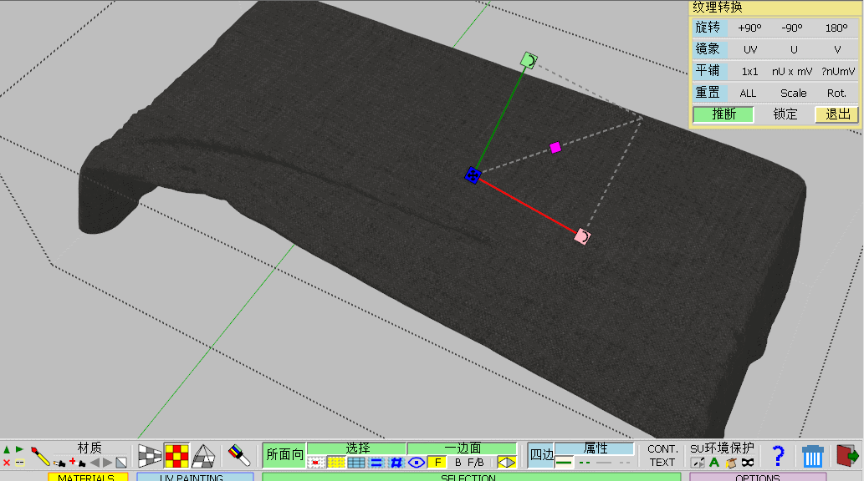
Task: Toggle the 锁定 lock option
Action: (785, 114)
